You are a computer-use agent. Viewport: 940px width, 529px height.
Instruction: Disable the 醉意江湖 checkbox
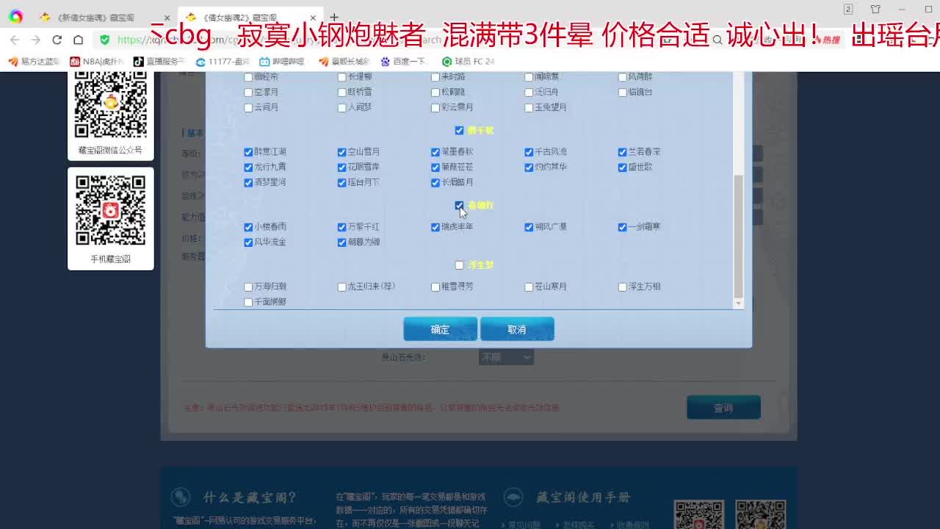[x=248, y=152]
